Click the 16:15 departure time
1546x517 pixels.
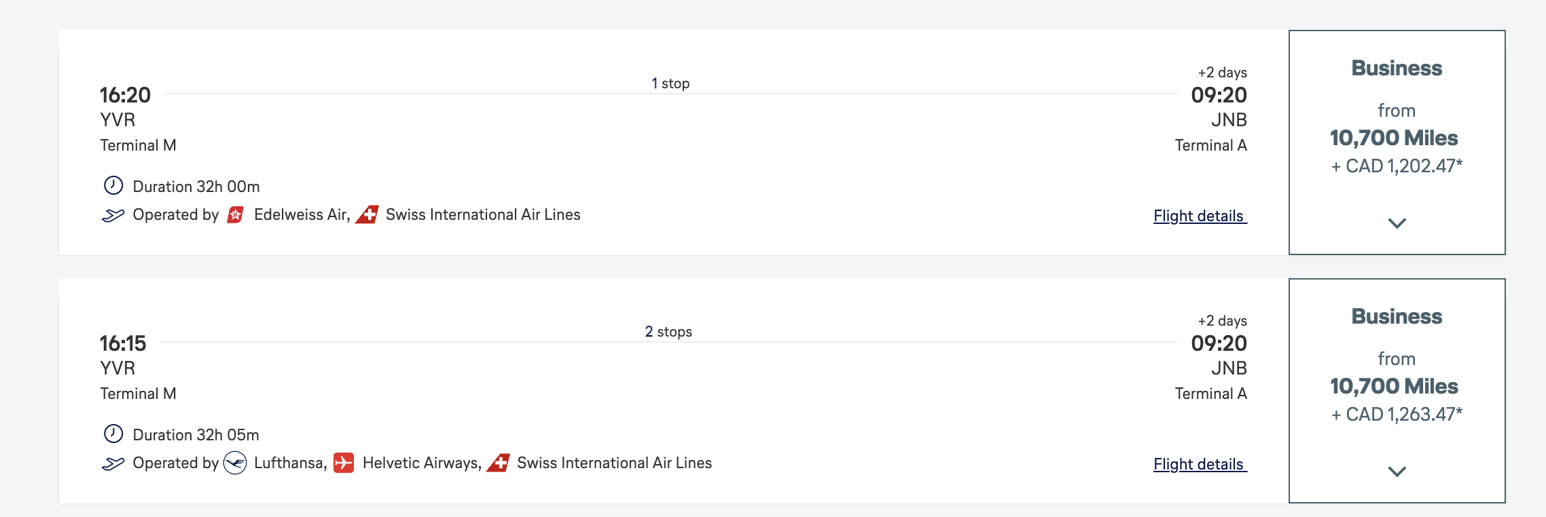(x=123, y=343)
